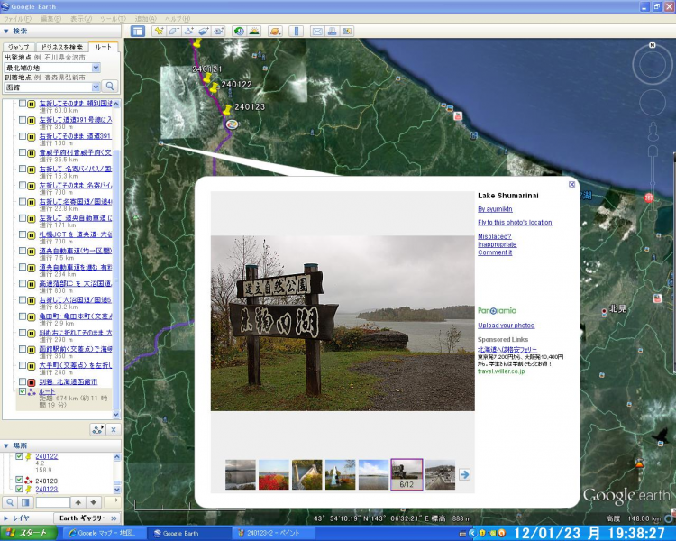Click the 240123 yellow pushpin on map
The width and height of the screenshot is (676, 541).
point(227,110)
